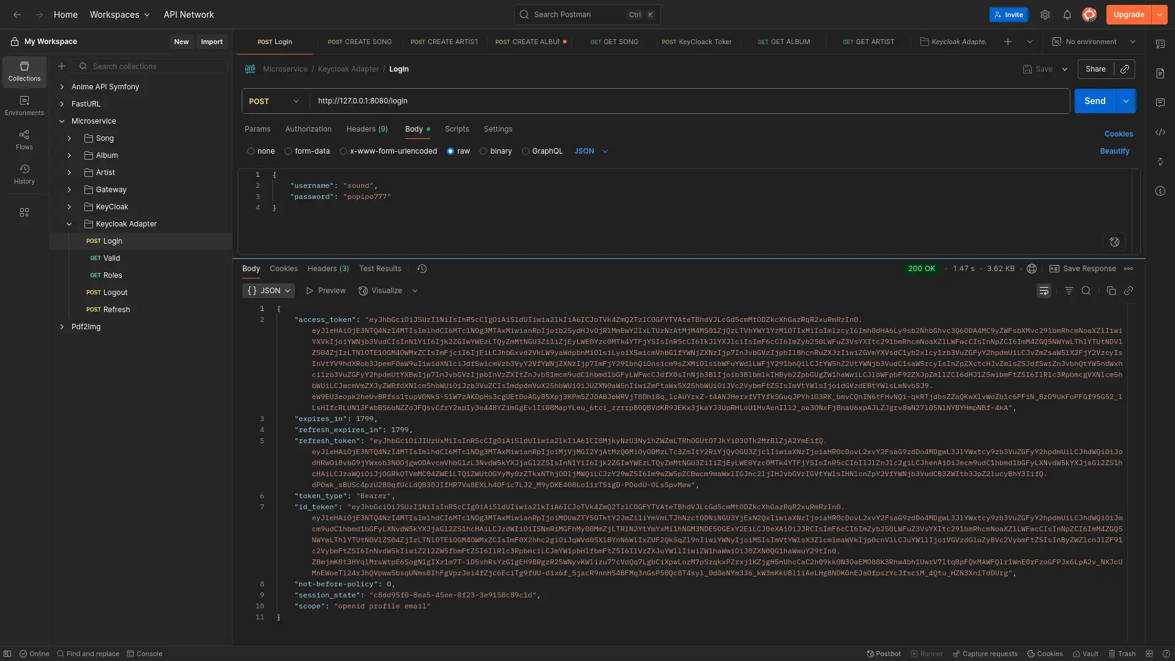Open the Scripts tab
Viewport: 1175px width, 661px height.
click(x=457, y=129)
